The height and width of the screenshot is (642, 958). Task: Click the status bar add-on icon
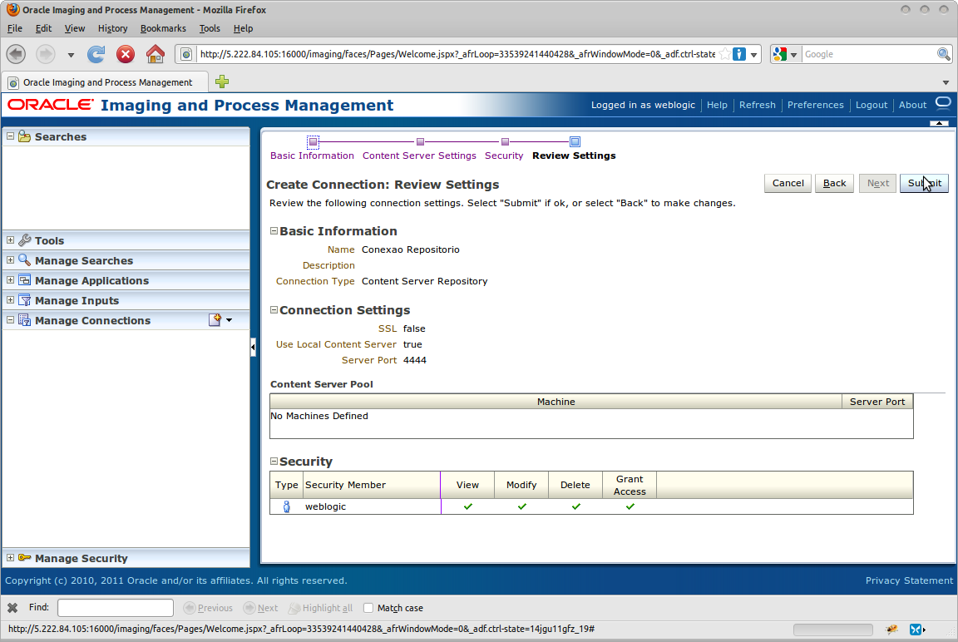tap(891, 630)
